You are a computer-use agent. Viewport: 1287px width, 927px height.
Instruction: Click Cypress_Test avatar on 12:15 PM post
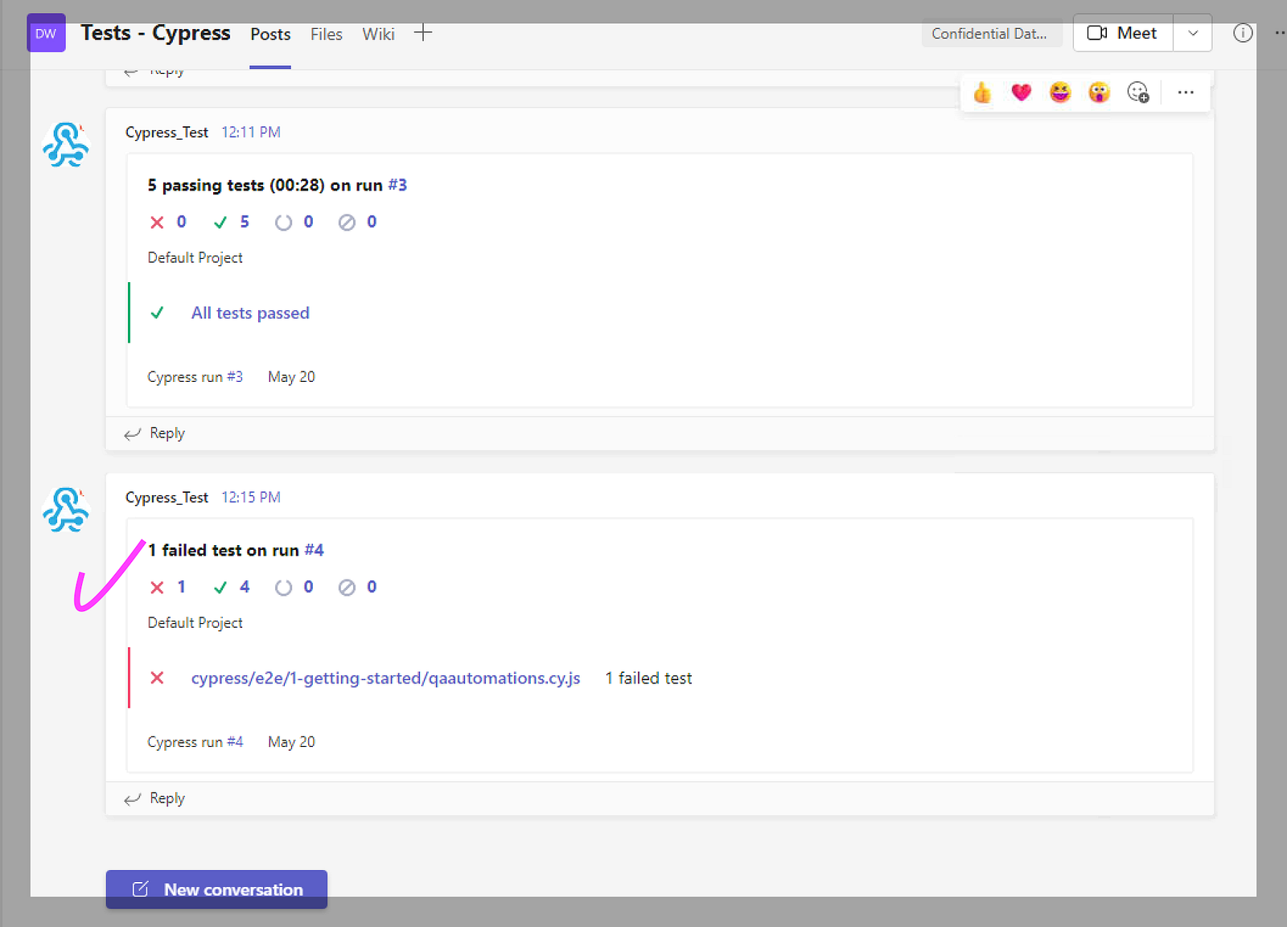(x=65, y=511)
